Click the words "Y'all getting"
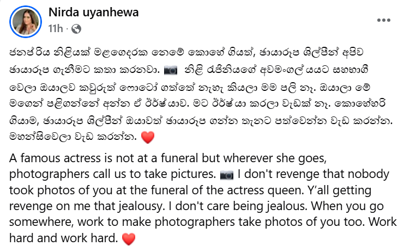The image size is (404, 252). pyautogui.click(x=340, y=190)
